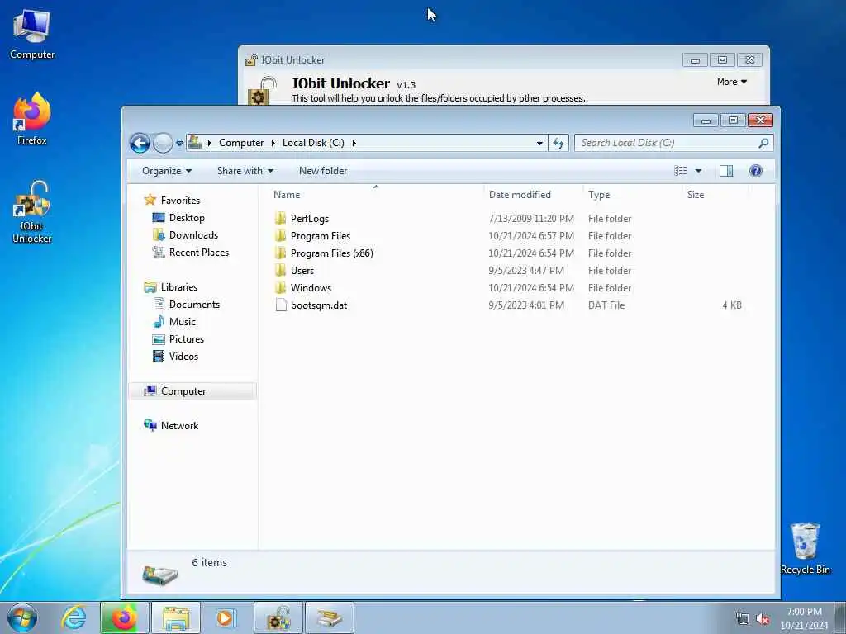
Task: Select Network in navigation pane
Action: 179,425
